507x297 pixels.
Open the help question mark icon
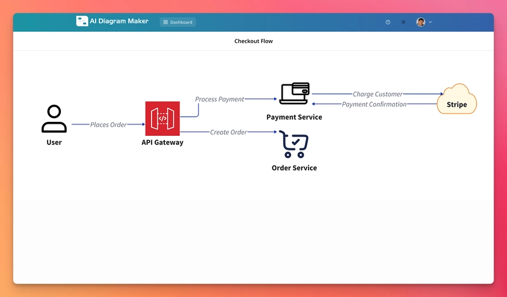388,22
